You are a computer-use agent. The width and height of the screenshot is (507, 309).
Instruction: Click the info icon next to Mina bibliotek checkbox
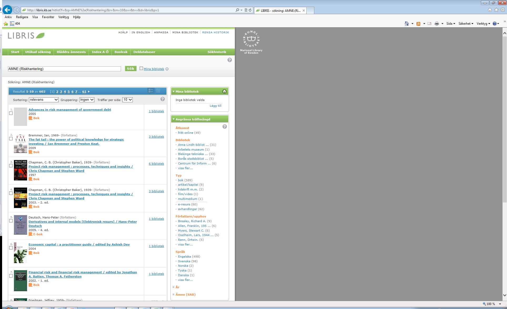167,69
